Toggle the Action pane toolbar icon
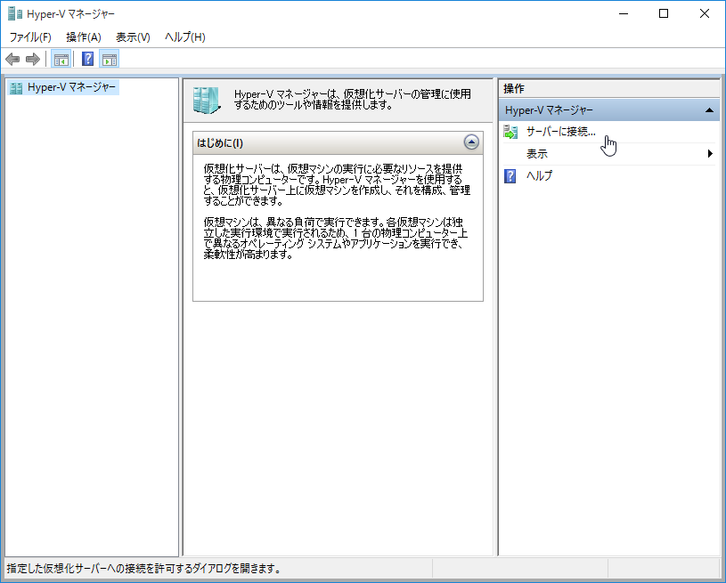 pos(110,60)
